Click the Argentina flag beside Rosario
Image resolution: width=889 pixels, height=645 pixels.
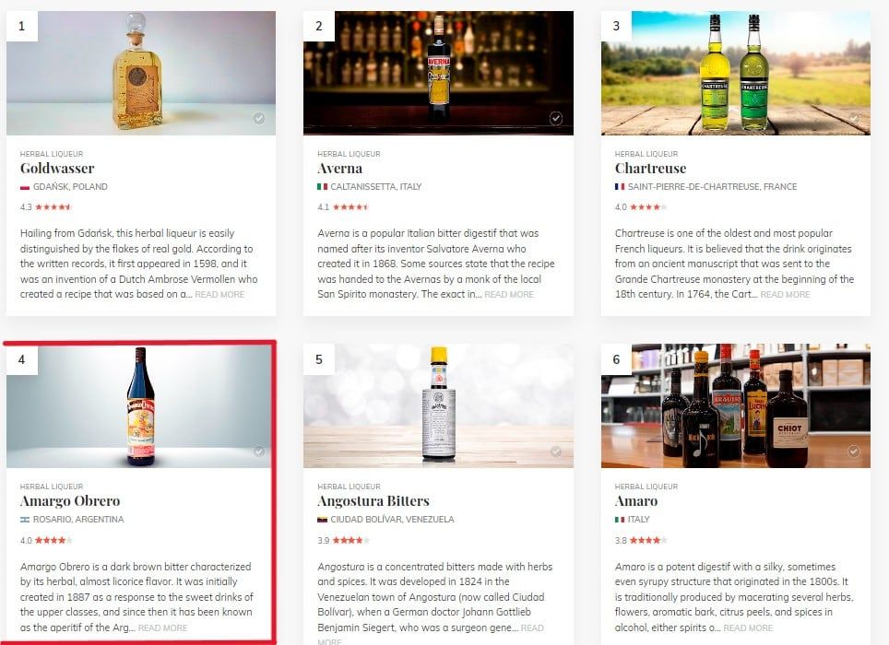(25, 520)
